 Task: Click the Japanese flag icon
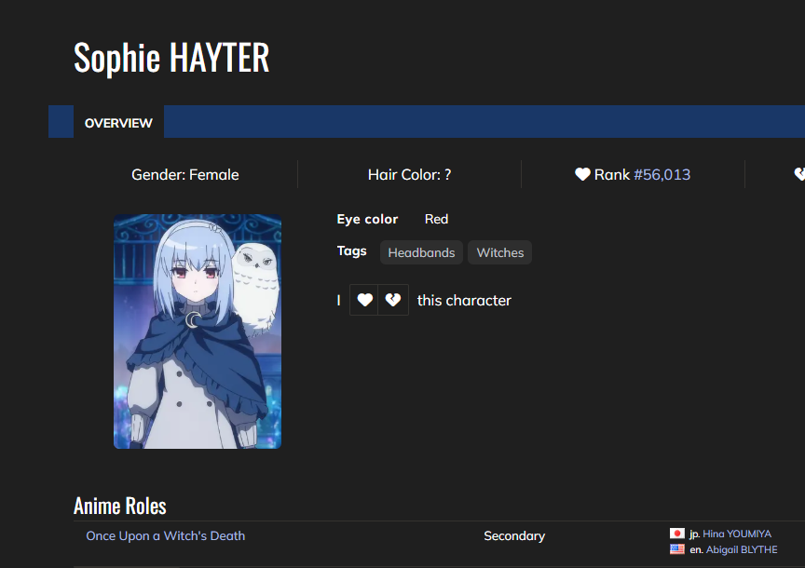[677, 534]
